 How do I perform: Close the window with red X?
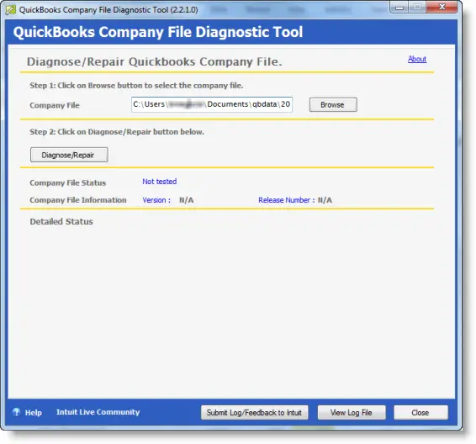442,8
